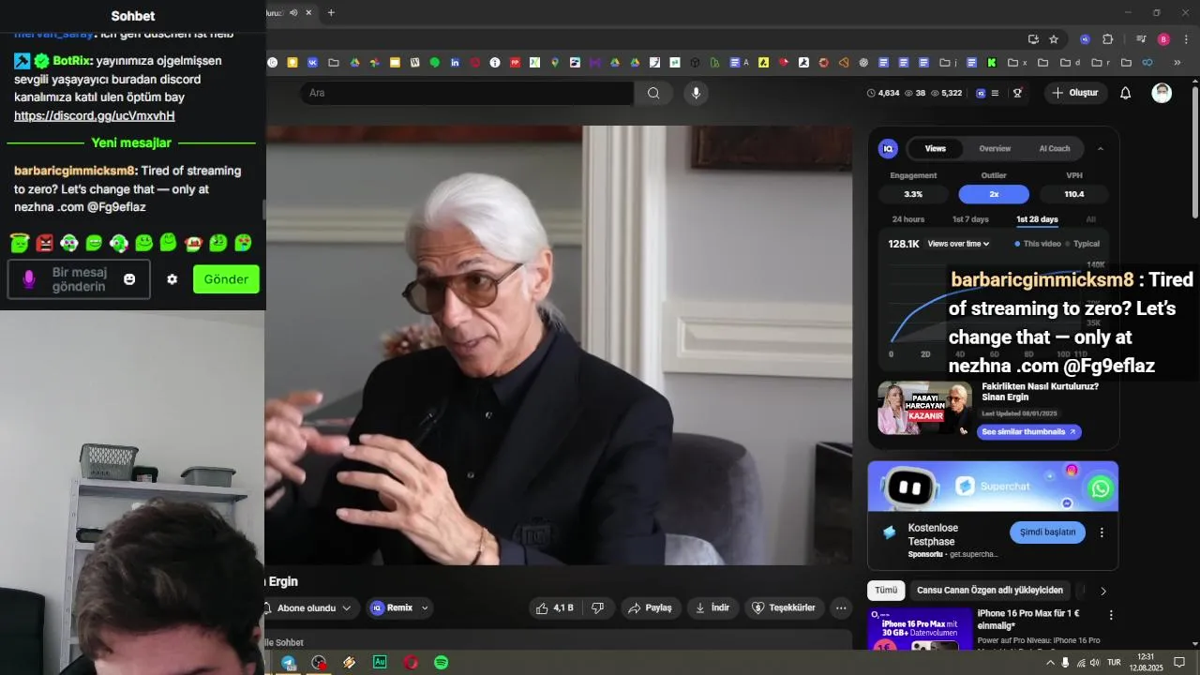
Task: Open the Views over time dropdown
Action: (958, 244)
